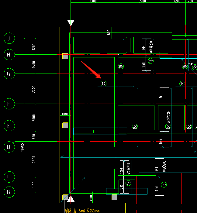197x213 pixels.
Task: Click the B grid axis bubble
Action: click(9, 192)
